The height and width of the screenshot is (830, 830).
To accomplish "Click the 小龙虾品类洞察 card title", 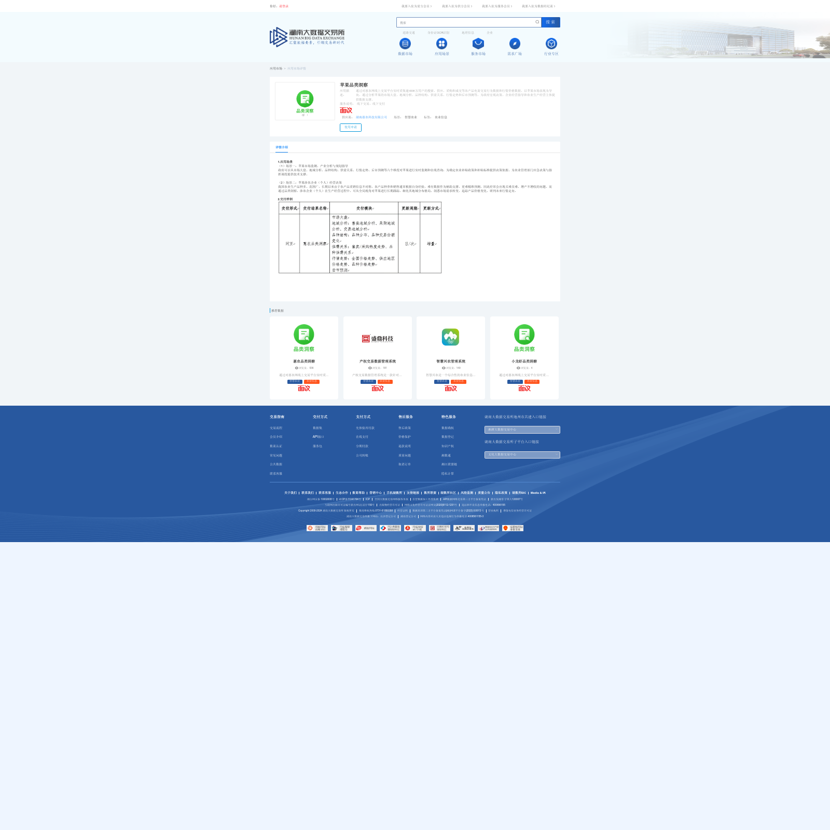I will [x=524, y=361].
